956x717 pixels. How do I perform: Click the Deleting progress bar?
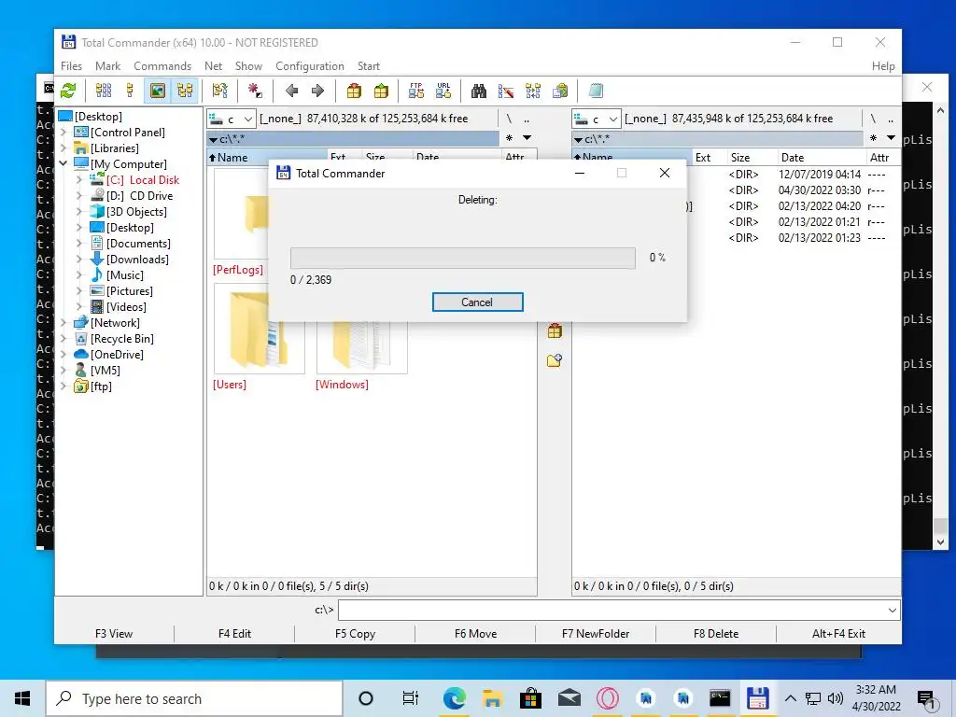[x=463, y=258]
